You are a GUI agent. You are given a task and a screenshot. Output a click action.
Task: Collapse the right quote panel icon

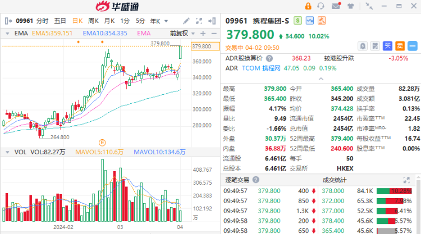(x=212, y=21)
